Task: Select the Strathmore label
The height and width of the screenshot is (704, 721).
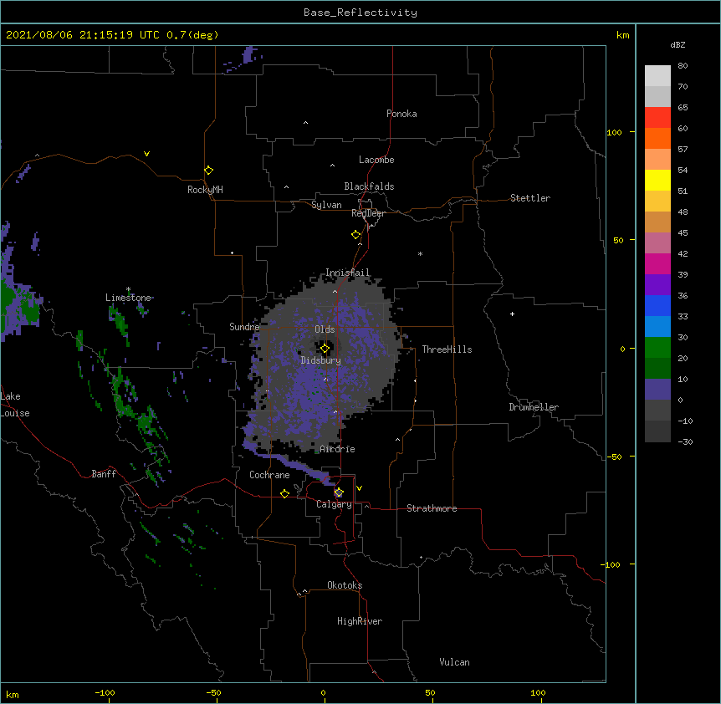Action: tap(432, 508)
